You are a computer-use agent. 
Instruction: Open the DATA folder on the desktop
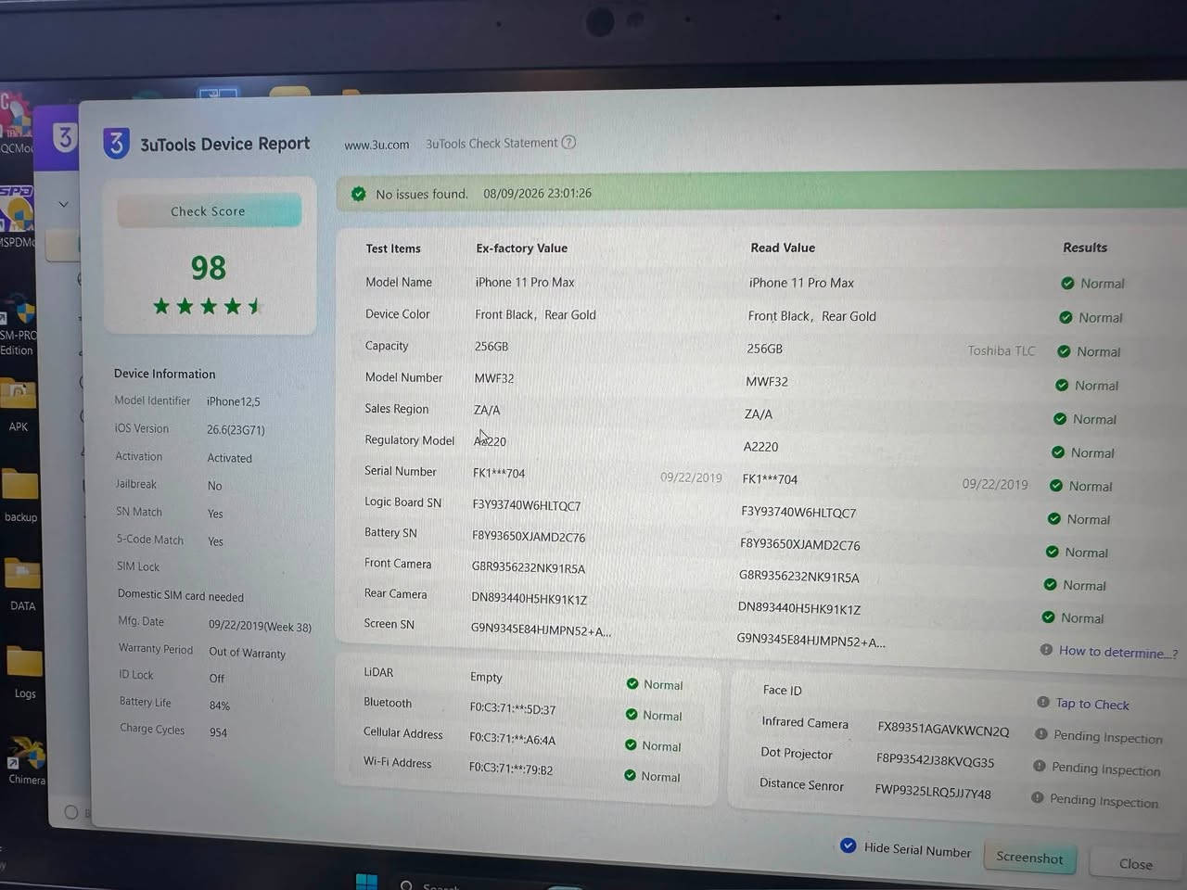[22, 584]
